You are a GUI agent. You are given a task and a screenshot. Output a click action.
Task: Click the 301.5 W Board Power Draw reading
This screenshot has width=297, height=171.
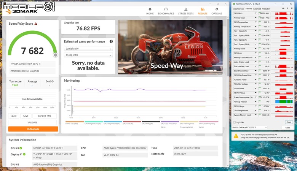266,71
